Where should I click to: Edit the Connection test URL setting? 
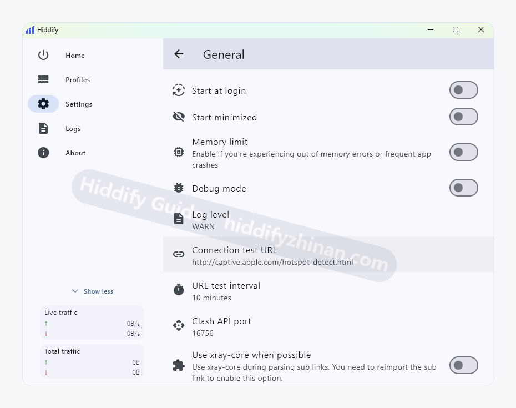point(328,254)
